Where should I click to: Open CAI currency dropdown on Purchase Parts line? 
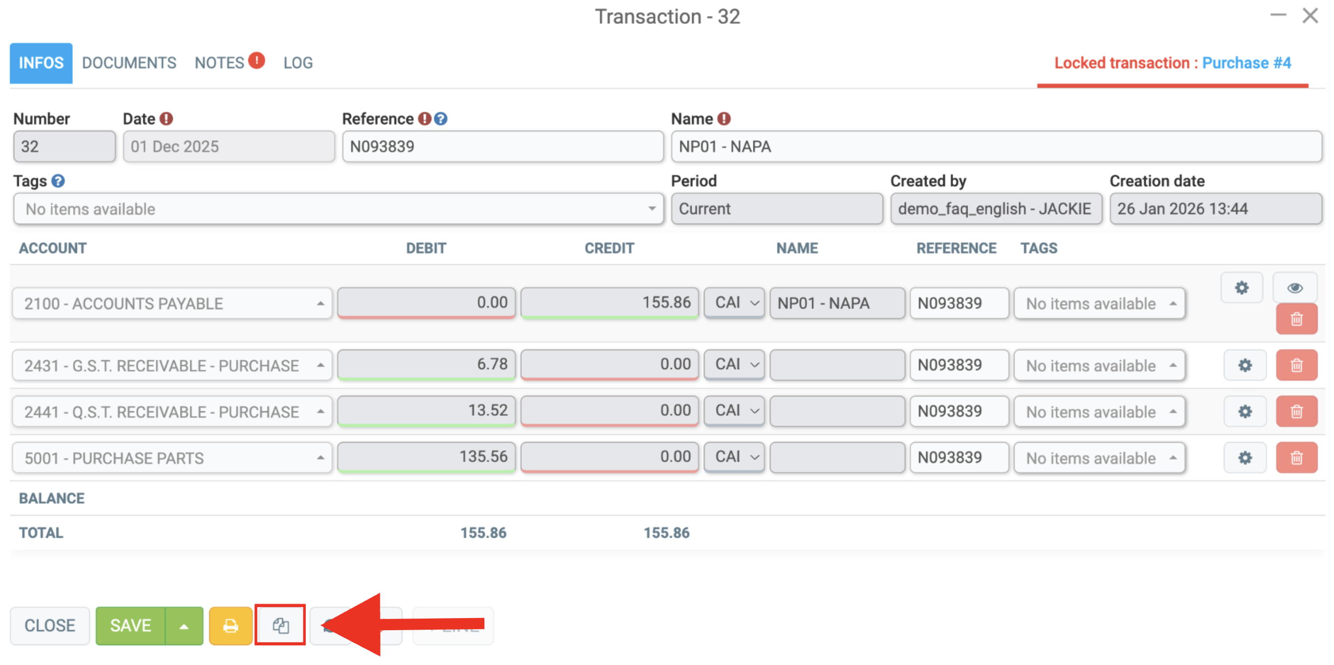734,457
